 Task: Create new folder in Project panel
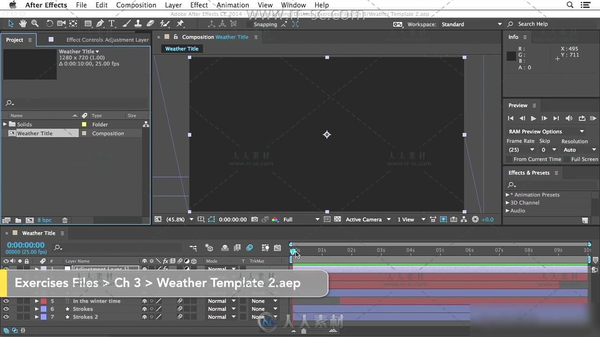coord(18,220)
